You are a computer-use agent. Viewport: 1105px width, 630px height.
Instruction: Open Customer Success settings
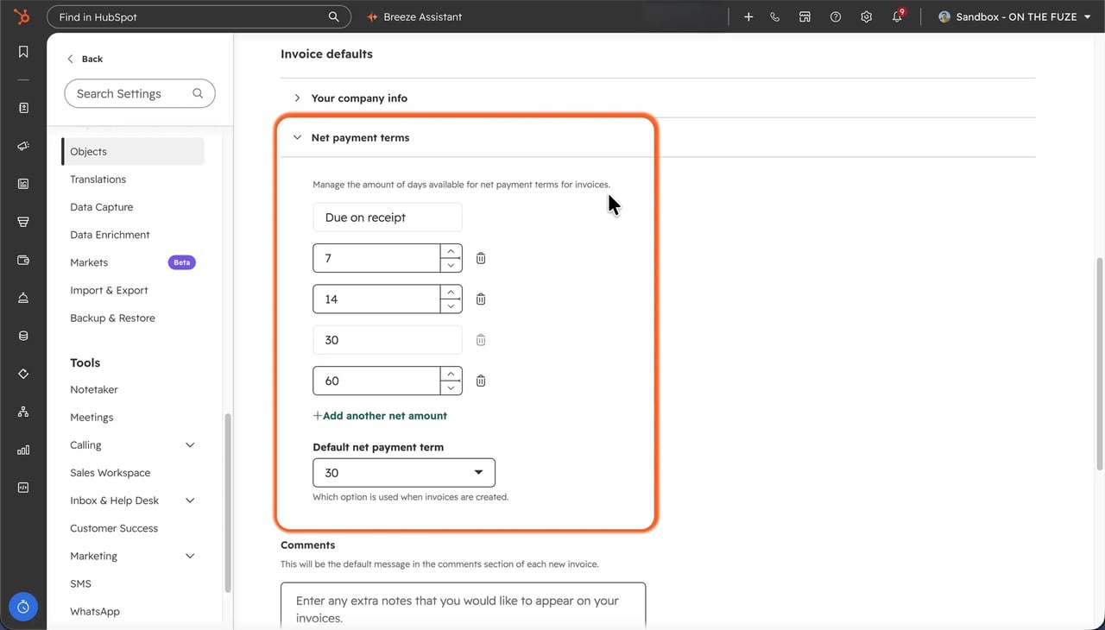tap(114, 527)
